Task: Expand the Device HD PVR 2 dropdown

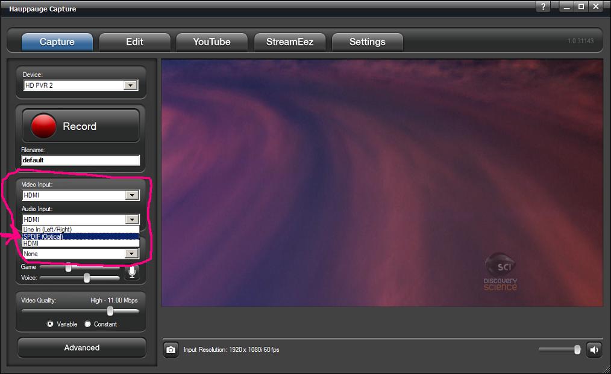Action: [131, 85]
